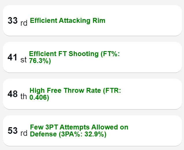
Task: Click the 76.3%) free throw percentage value
Action: pos(40,61)
